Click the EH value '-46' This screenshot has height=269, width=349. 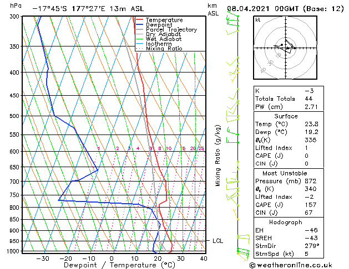[x=311, y=230]
